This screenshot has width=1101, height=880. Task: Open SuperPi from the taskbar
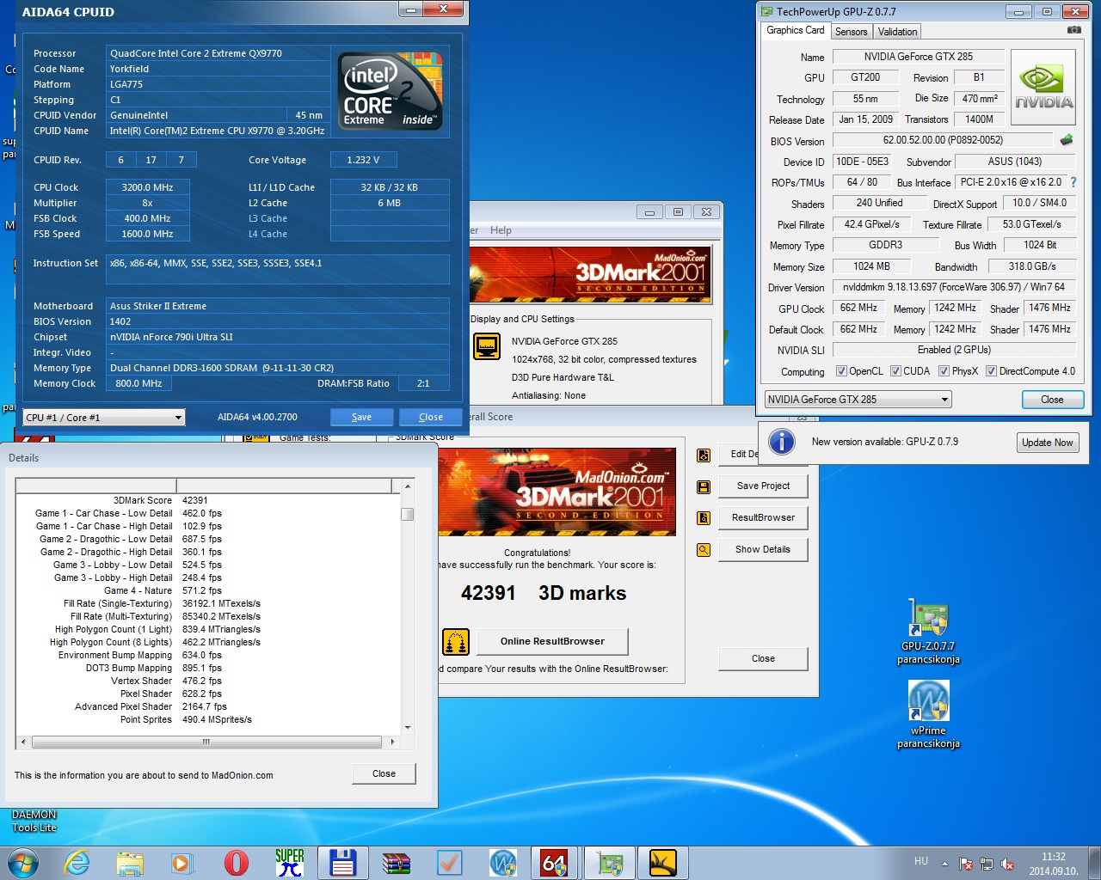pos(289,862)
